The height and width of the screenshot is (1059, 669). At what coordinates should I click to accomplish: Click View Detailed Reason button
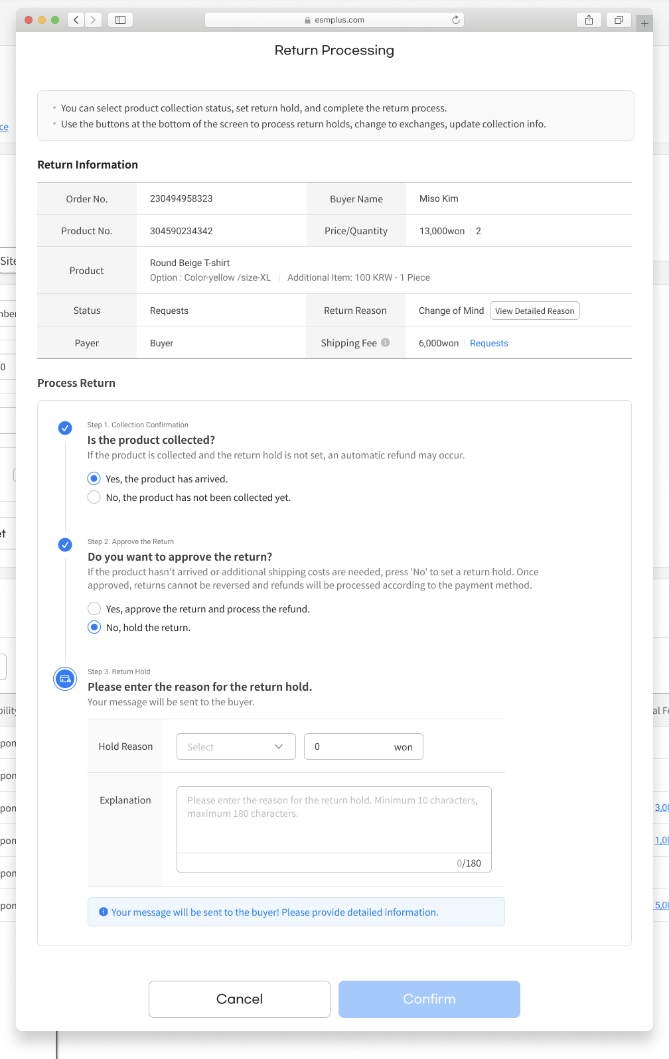click(534, 311)
